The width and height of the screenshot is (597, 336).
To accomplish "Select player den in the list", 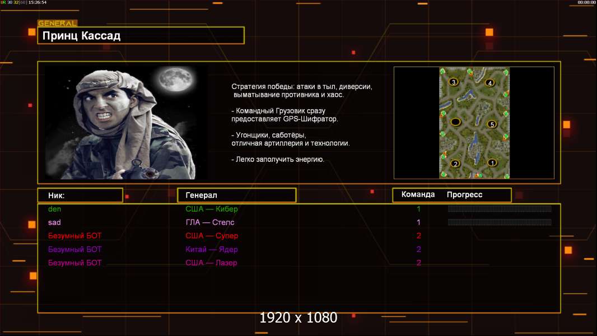I will pos(55,209).
